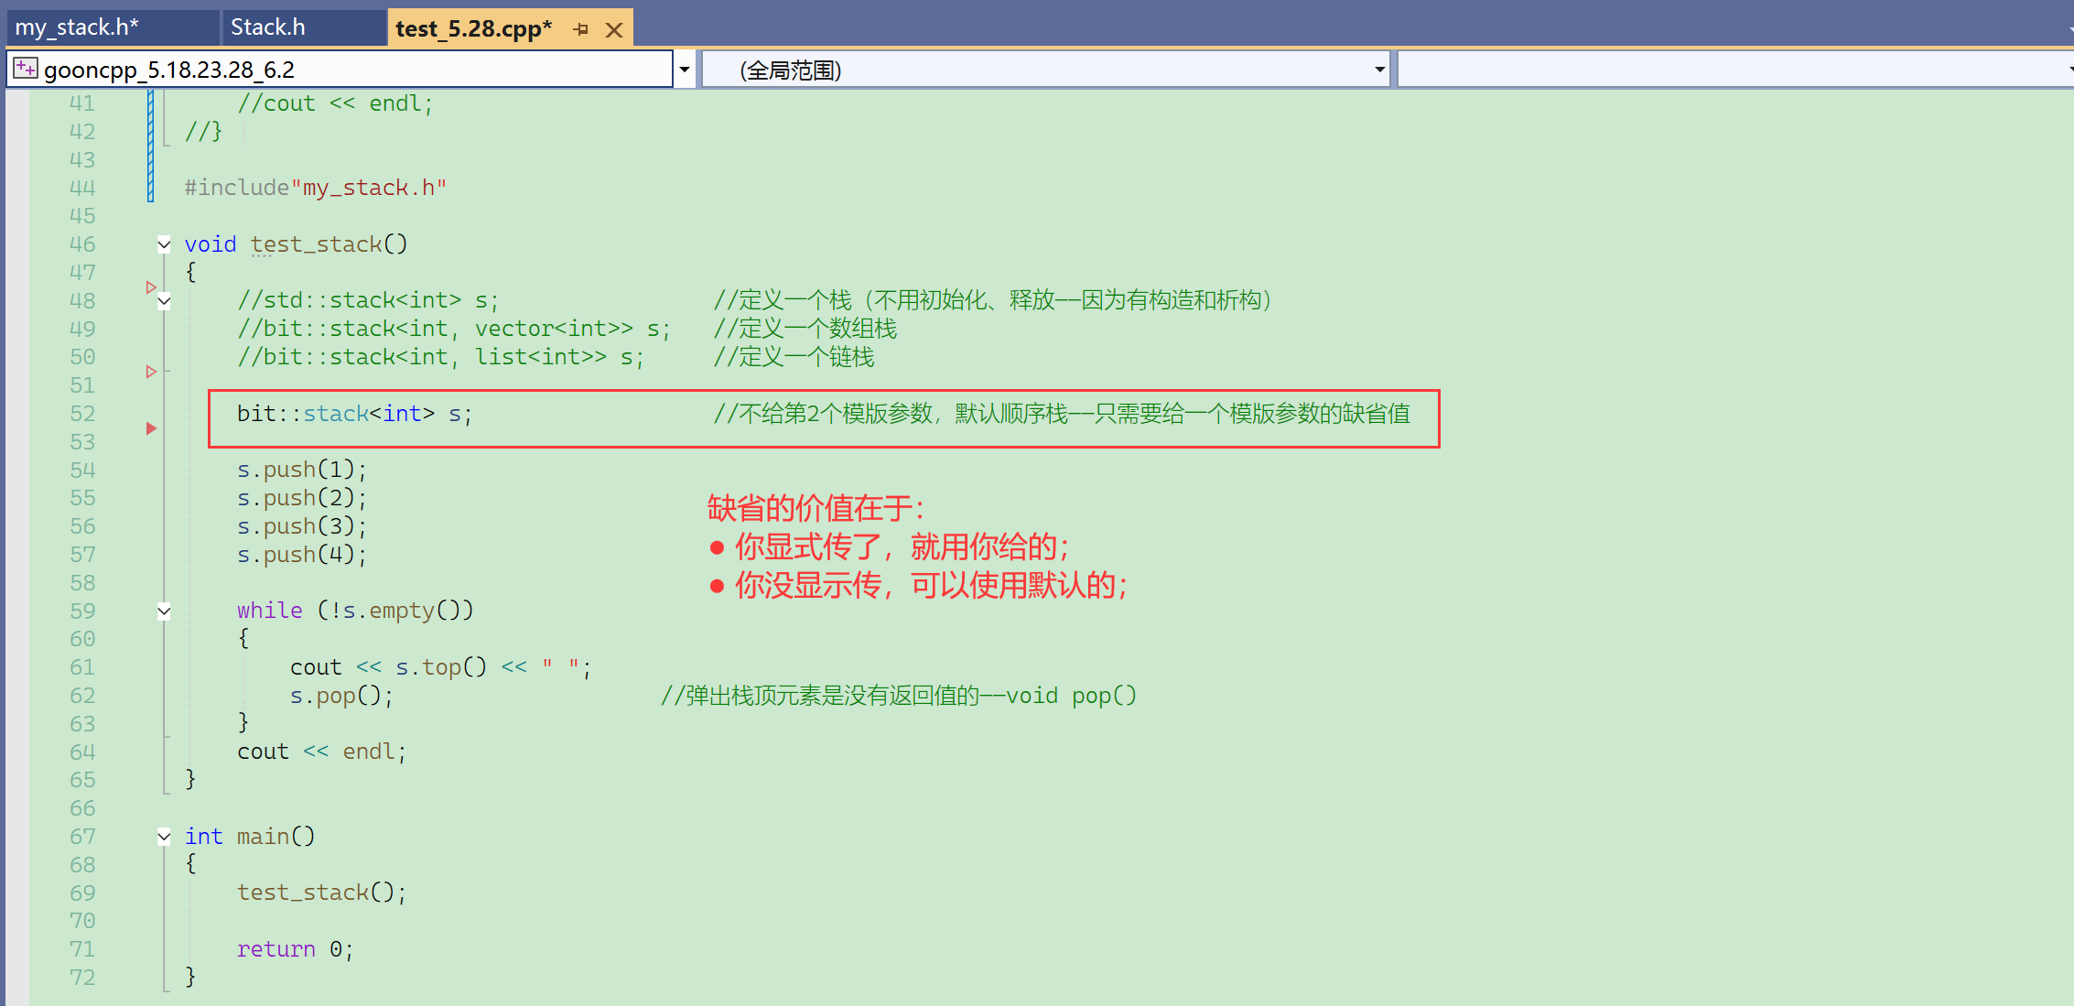Click the C++ project icon beside gooncpp
This screenshot has width=2074, height=1006.
click(26, 69)
